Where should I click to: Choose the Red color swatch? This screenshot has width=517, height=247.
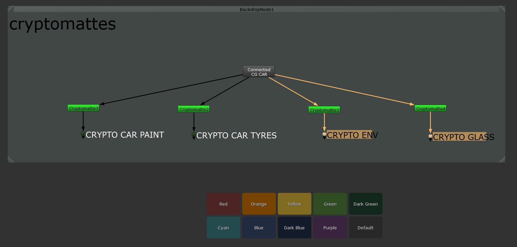(x=223, y=204)
